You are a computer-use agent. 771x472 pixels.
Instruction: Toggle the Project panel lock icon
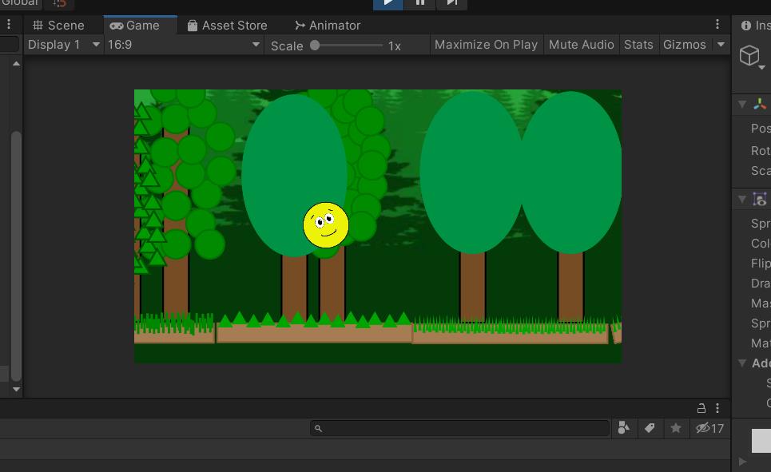click(x=701, y=408)
